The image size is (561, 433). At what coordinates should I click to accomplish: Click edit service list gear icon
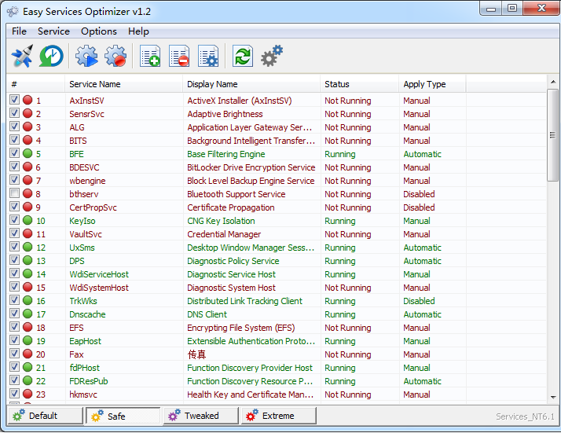pyautogui.click(x=208, y=56)
